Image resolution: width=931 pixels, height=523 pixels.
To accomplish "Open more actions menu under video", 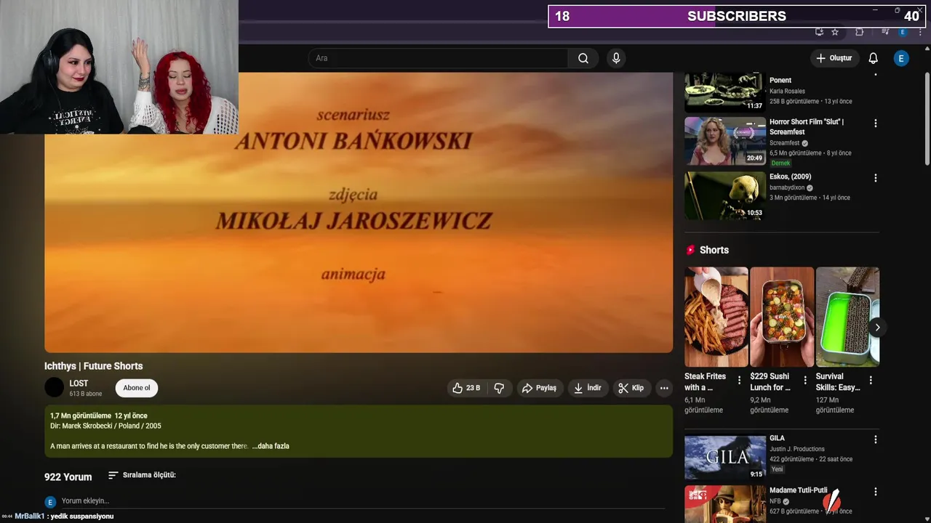I will click(664, 388).
